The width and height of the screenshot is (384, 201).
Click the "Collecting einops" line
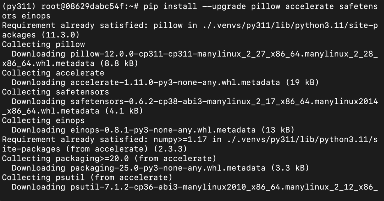click(x=43, y=120)
